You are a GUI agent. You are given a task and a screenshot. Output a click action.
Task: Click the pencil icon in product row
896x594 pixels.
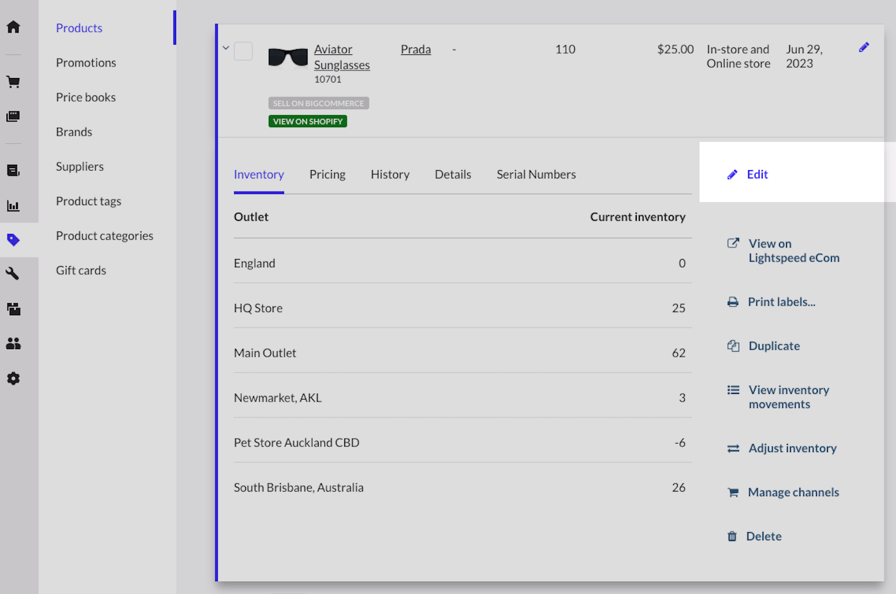pos(863,47)
